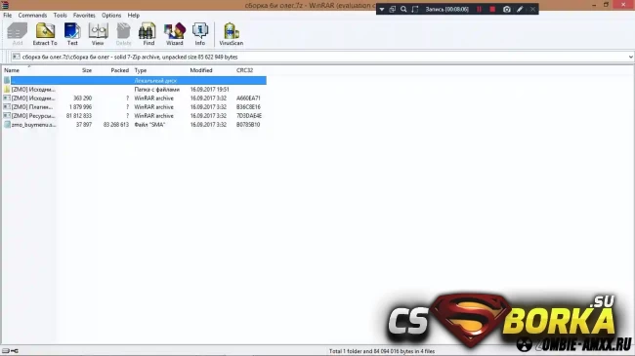
Task: Click the recorder magnifier zoom icon
Action: (403, 9)
